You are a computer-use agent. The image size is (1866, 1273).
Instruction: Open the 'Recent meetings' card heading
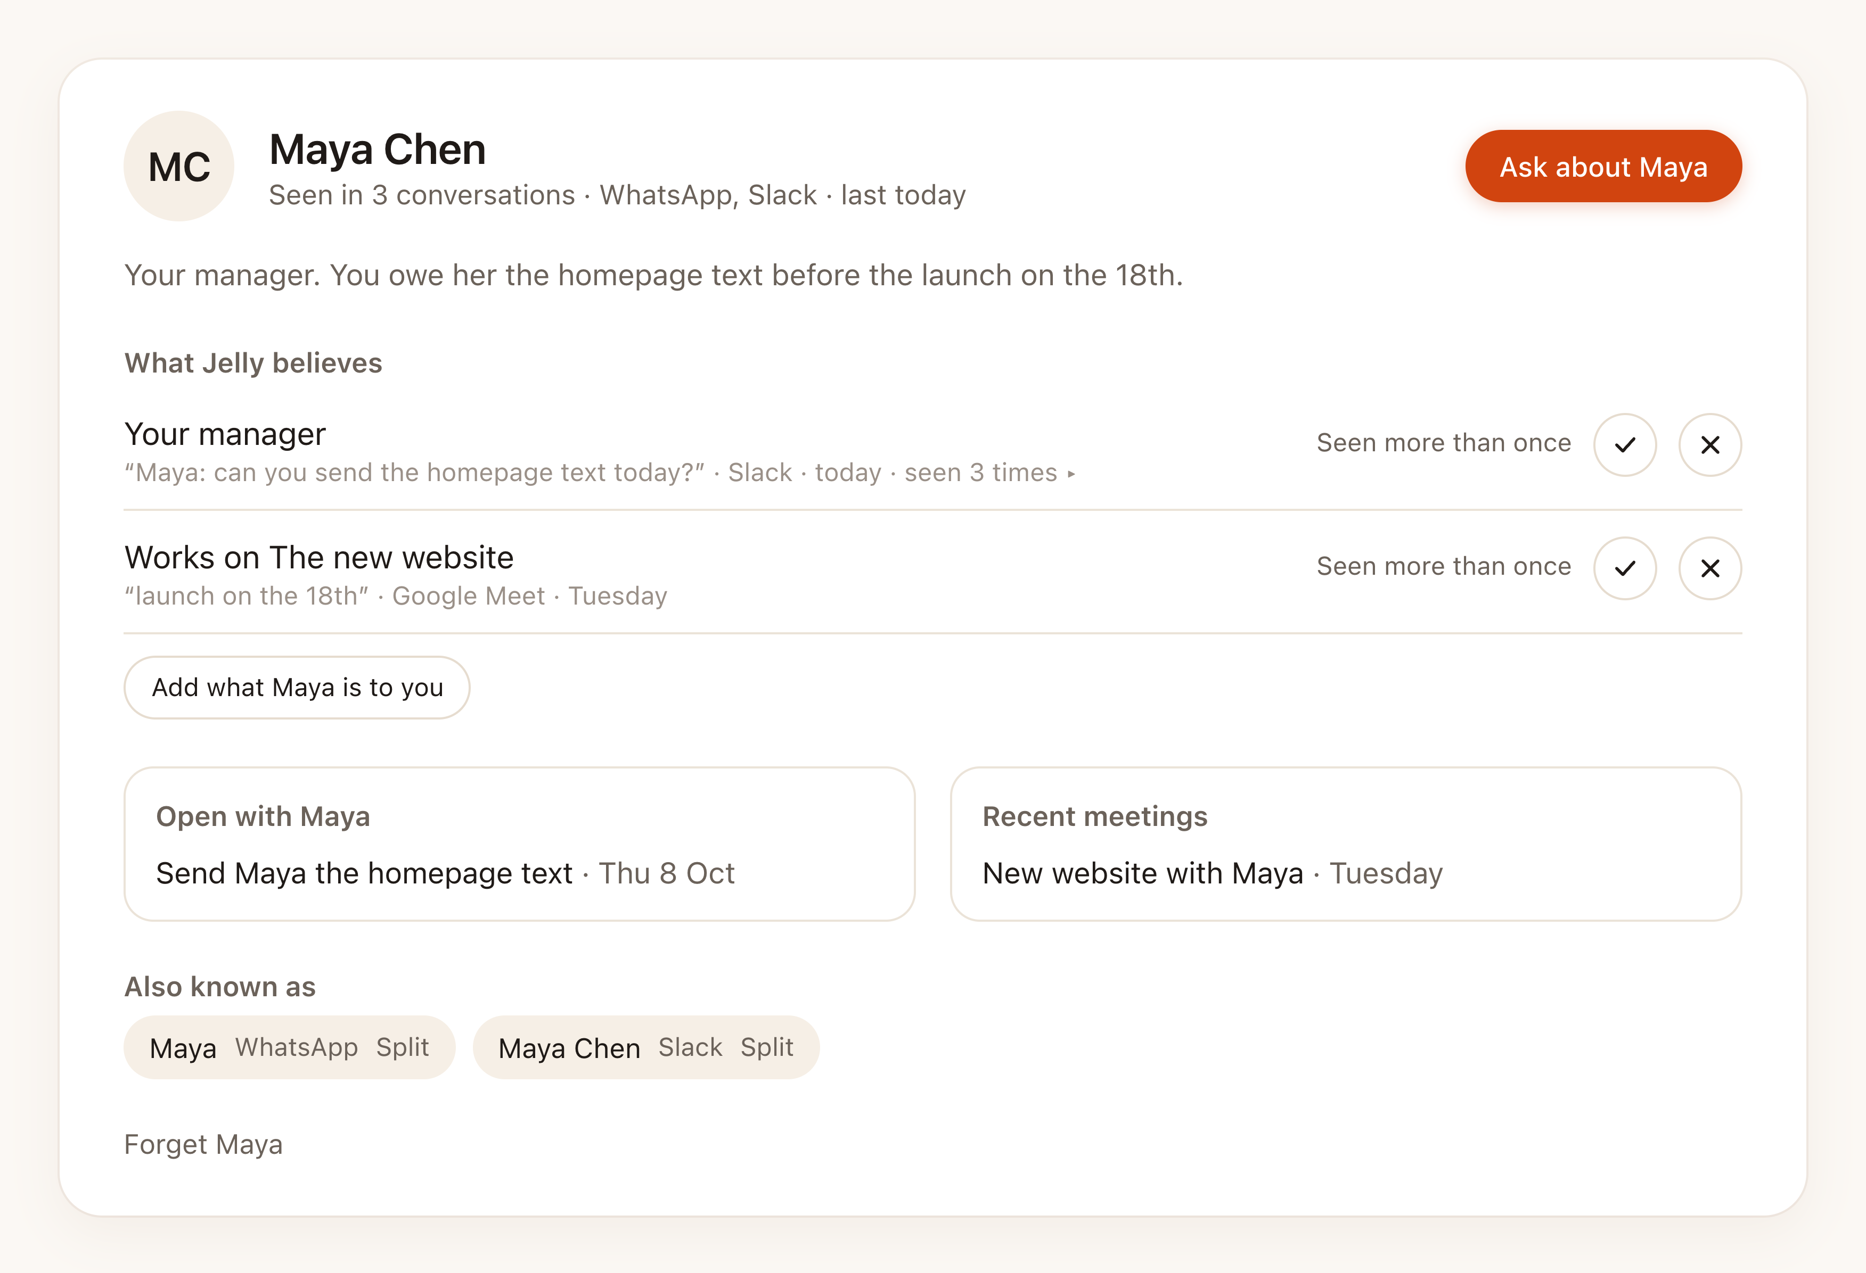click(1094, 816)
